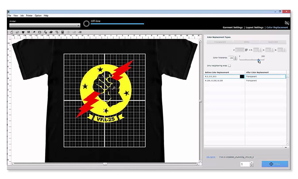Click the curved arrow export icon
Screen dimensions: 298x179
tap(34, 32)
